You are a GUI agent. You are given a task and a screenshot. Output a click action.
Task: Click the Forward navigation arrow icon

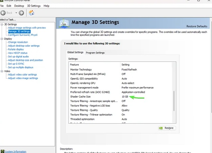tap(21, 13)
